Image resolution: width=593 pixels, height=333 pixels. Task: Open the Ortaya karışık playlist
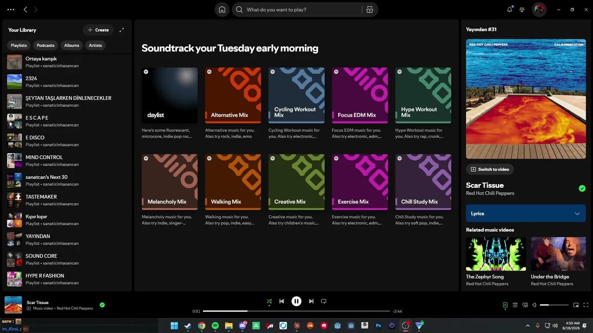tap(67, 62)
